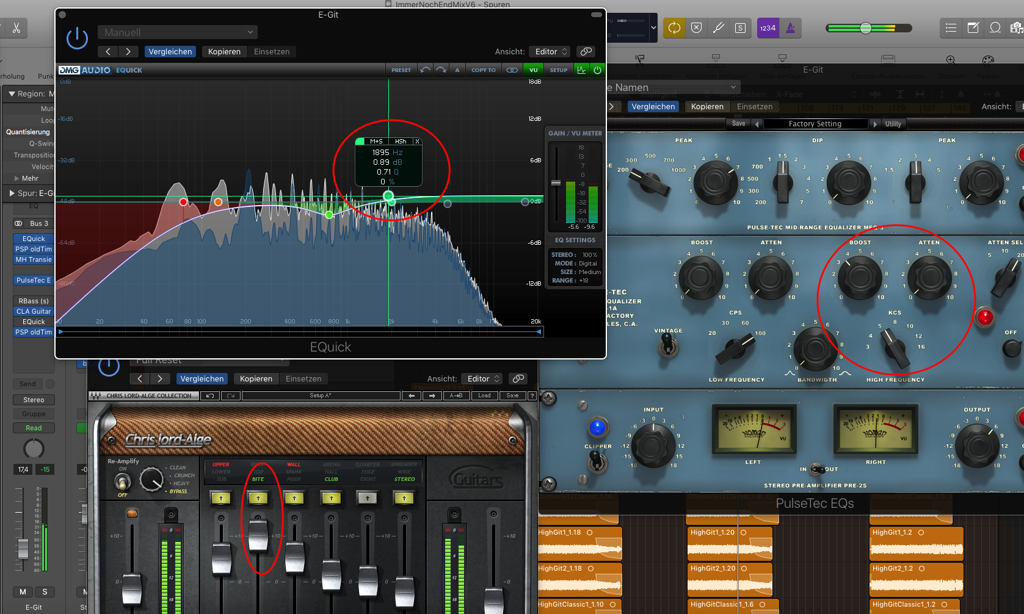Open CLA Guitars help question mark

coord(532,395)
